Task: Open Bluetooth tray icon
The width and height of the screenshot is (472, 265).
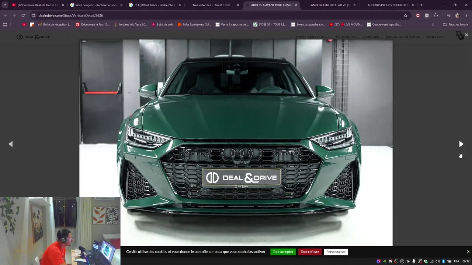Action: click(444, 261)
